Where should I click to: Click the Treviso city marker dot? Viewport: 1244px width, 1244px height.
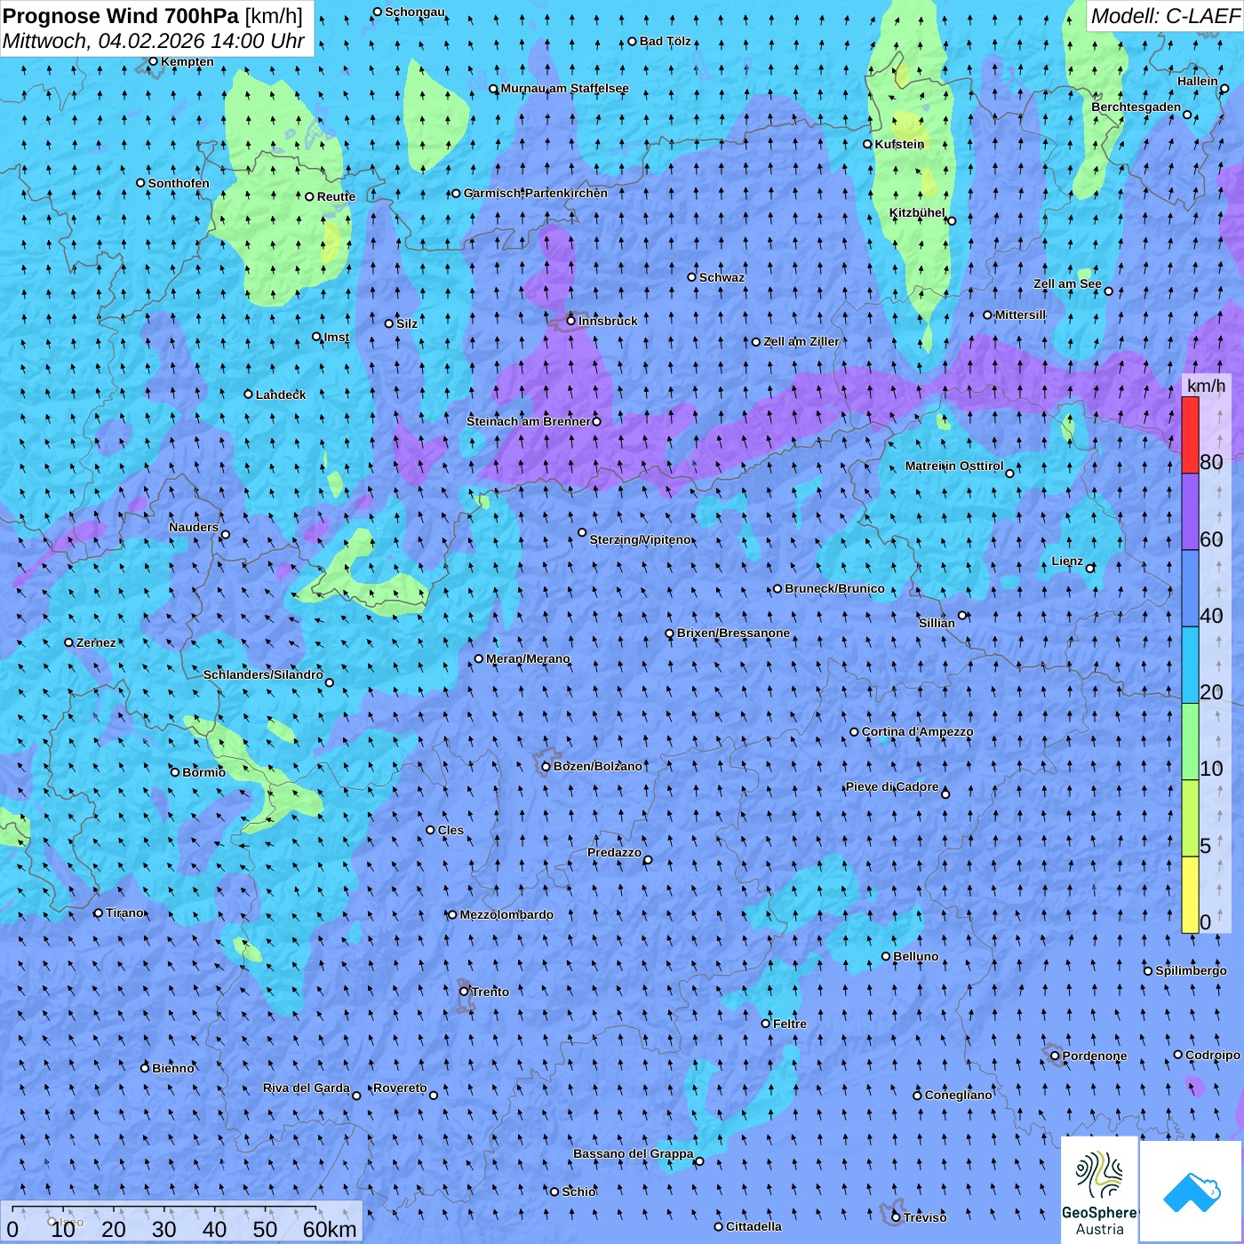pyautogui.click(x=896, y=1217)
